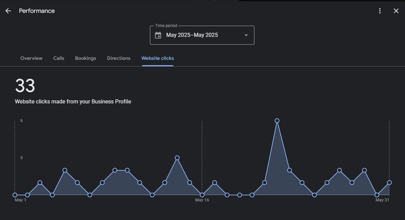Click the Performance title text
Screen dimensions: 405x220
pyautogui.click(x=37, y=11)
